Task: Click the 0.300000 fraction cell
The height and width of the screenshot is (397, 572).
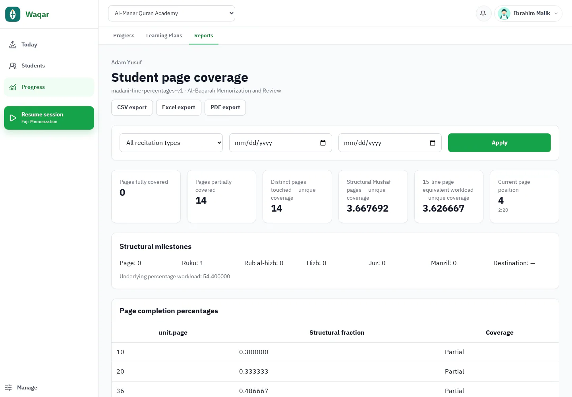Action: tap(337, 352)
